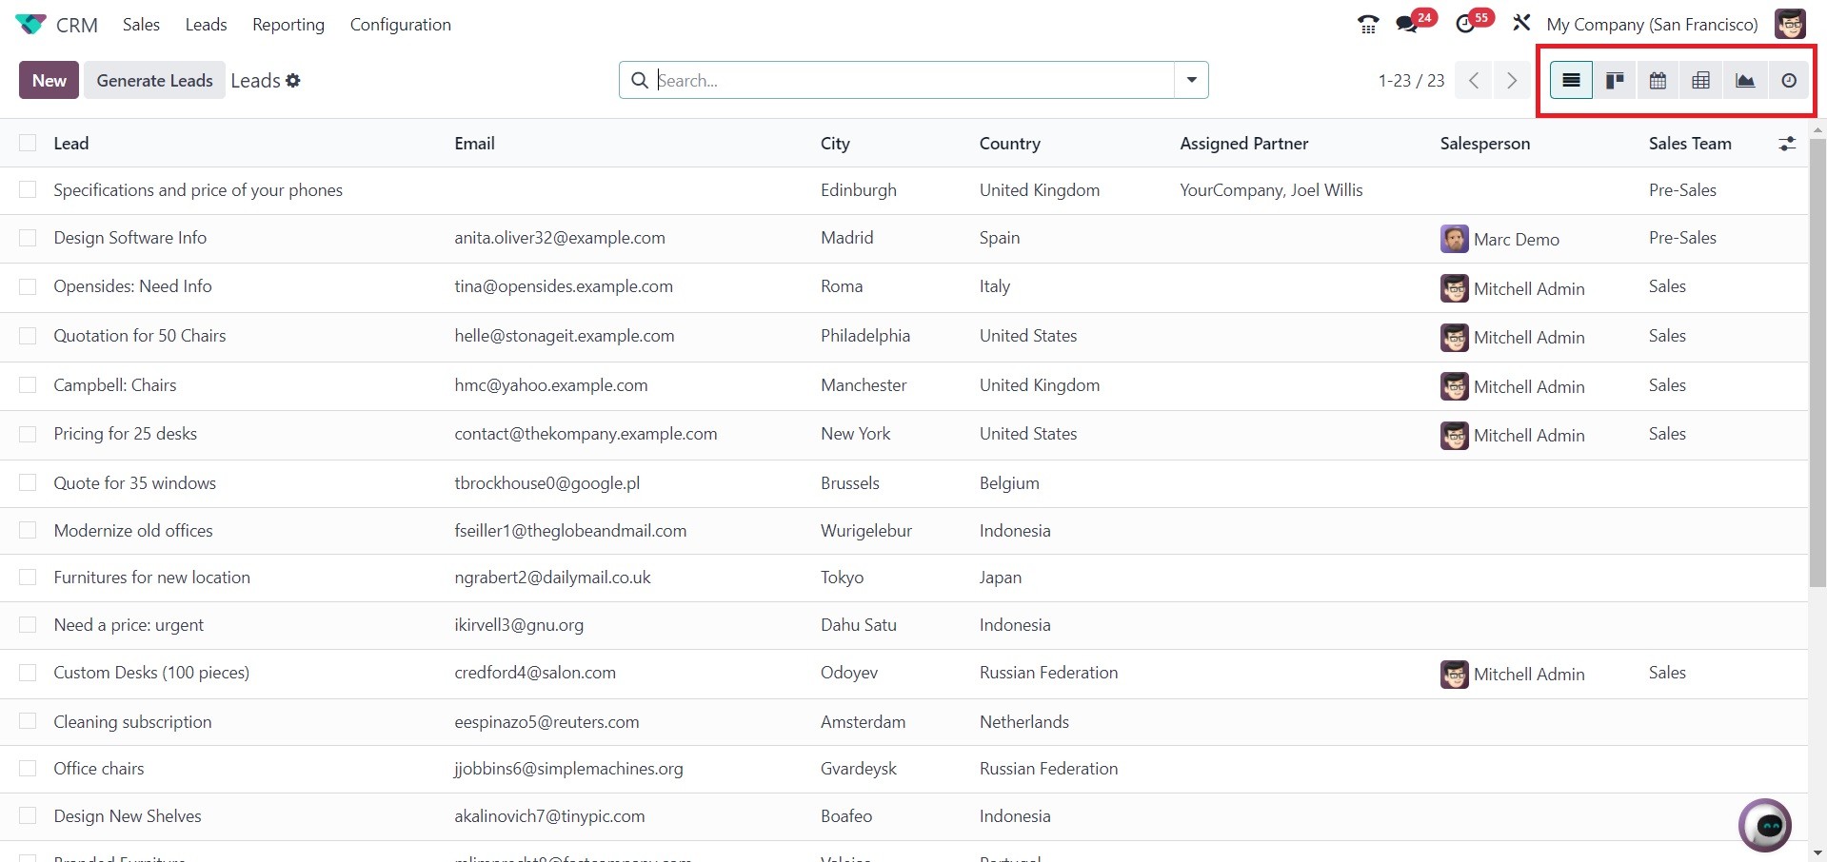Click the Generate Leads button
The height and width of the screenshot is (862, 1827).
(154, 81)
